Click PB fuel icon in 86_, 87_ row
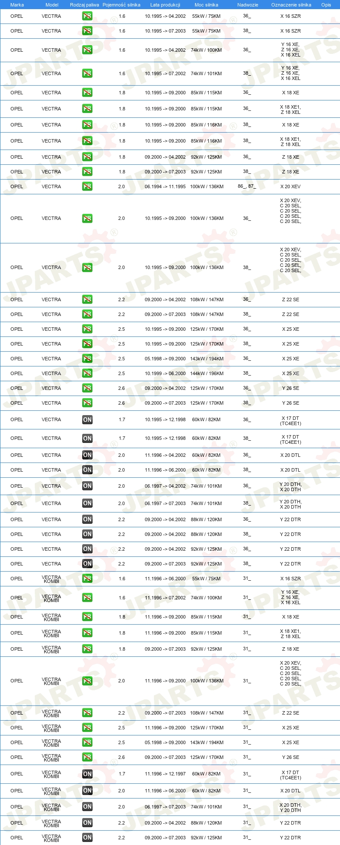Viewport: 340px width, 845px height. coord(87,186)
